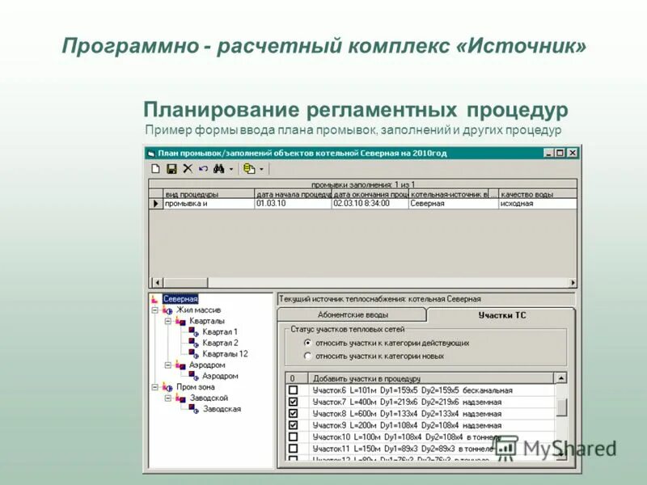Open the Участки ТС tab
Viewport: 647px width, 485px height.
(500, 314)
